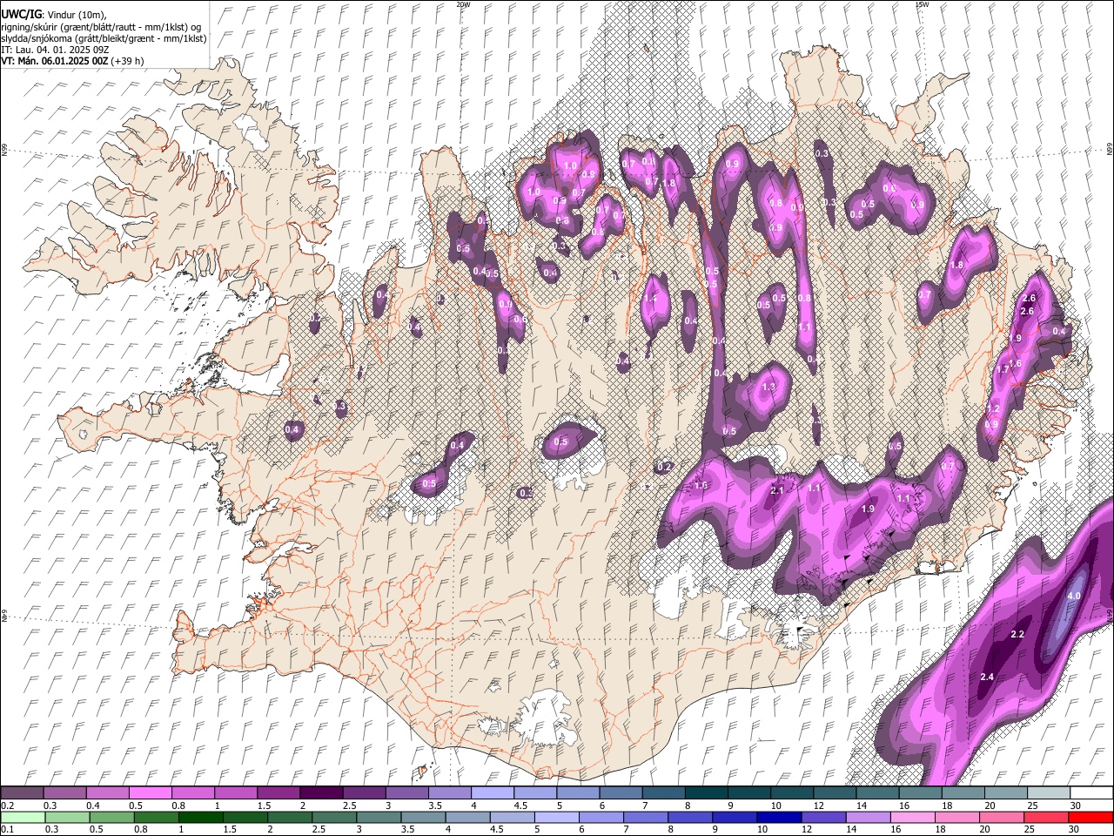Select the initial time "IT: Lau. 04. 01. 2025 09Z"
The height and width of the screenshot is (836, 1114).
[x=55, y=50]
